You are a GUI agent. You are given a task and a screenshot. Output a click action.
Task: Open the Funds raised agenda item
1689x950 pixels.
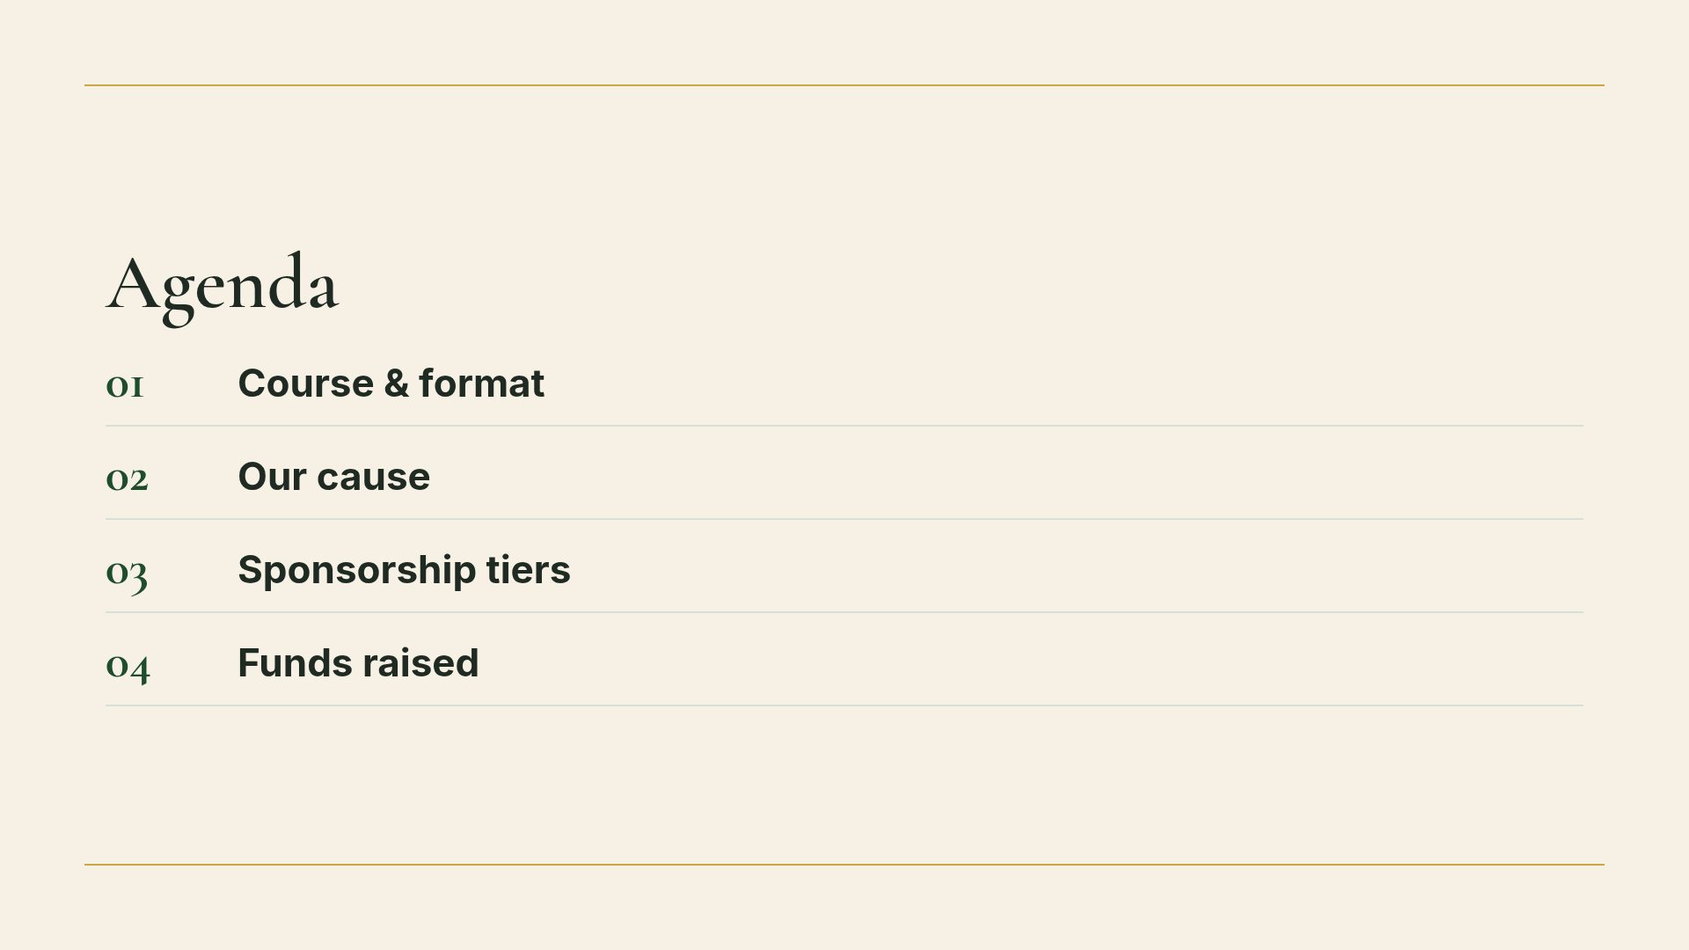(x=358, y=663)
